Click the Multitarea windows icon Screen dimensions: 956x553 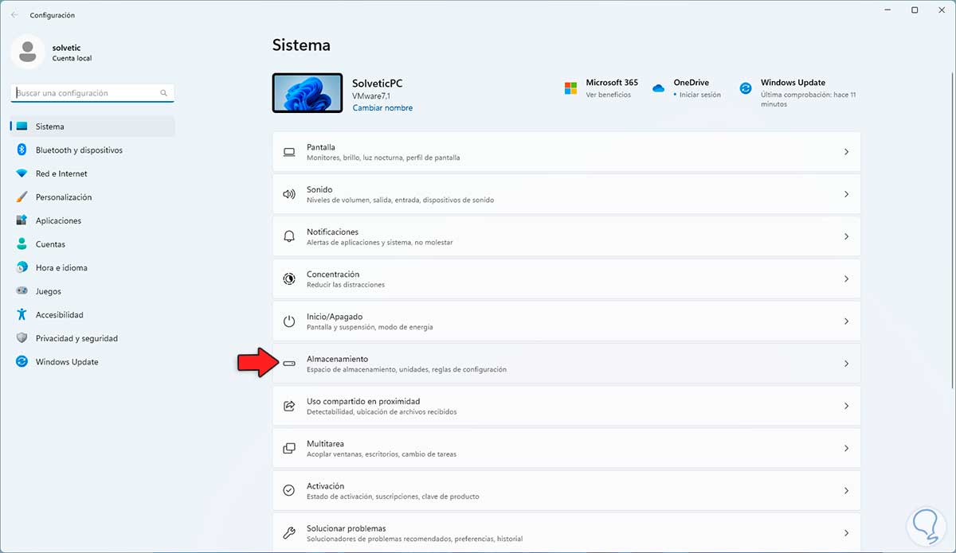click(289, 448)
